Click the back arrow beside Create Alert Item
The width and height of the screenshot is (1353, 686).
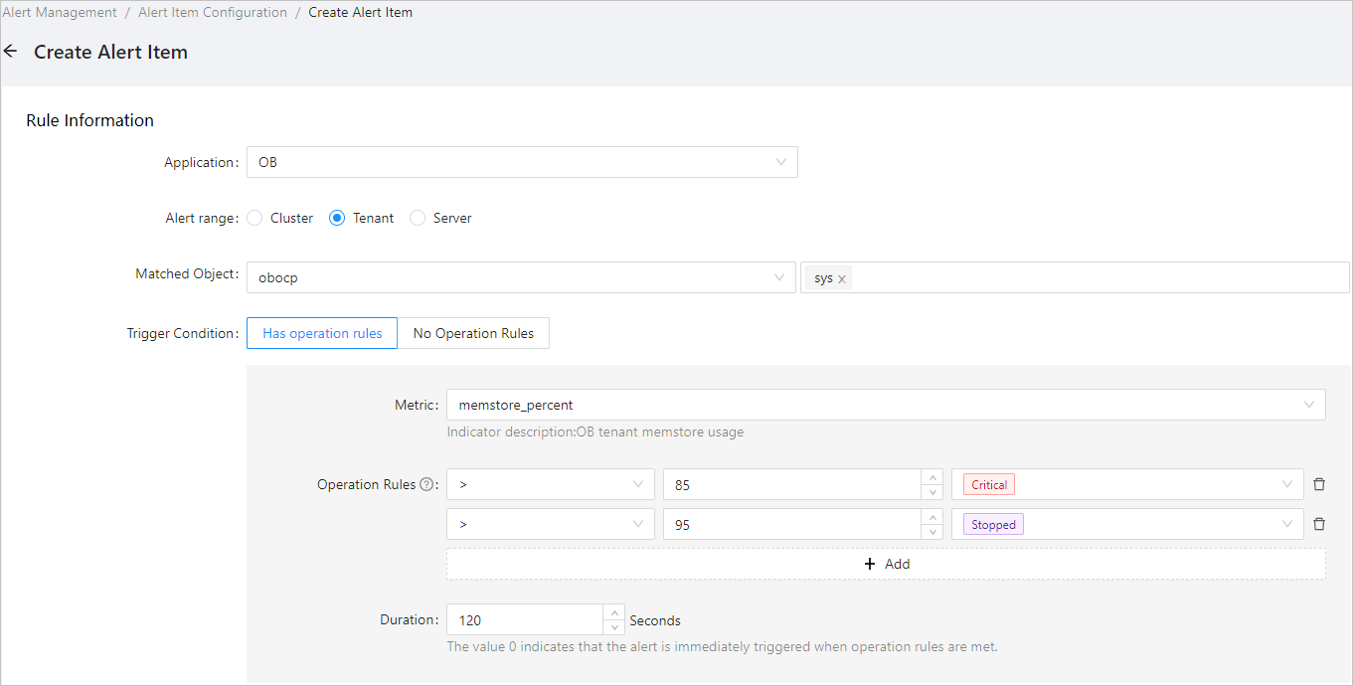coord(11,52)
